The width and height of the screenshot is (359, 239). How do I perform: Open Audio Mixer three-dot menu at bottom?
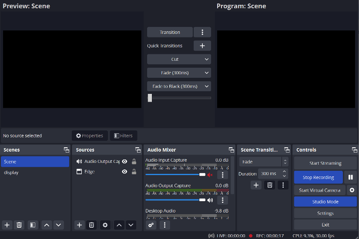click(x=164, y=225)
